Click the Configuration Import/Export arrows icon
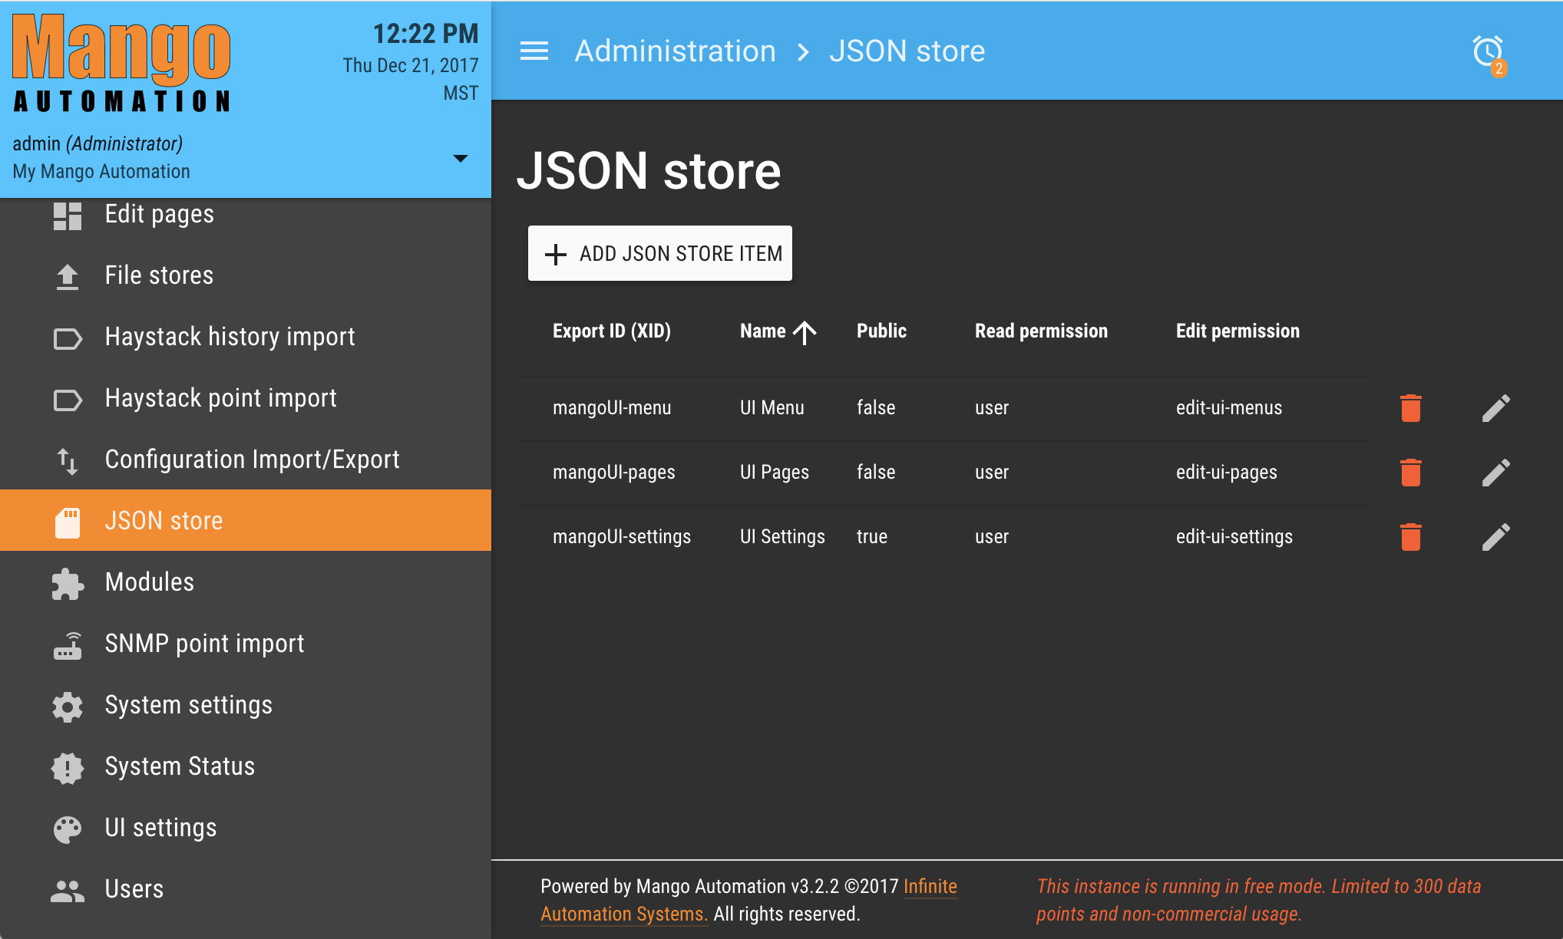The width and height of the screenshot is (1563, 939). 68,461
